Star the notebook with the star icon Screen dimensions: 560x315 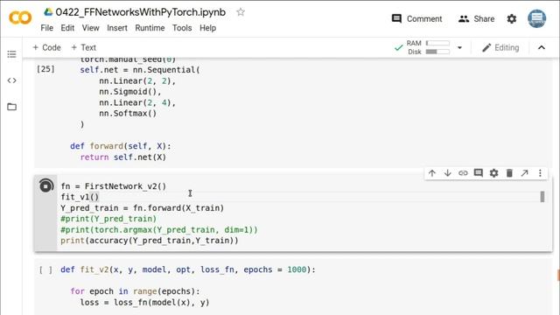pyautogui.click(x=241, y=12)
